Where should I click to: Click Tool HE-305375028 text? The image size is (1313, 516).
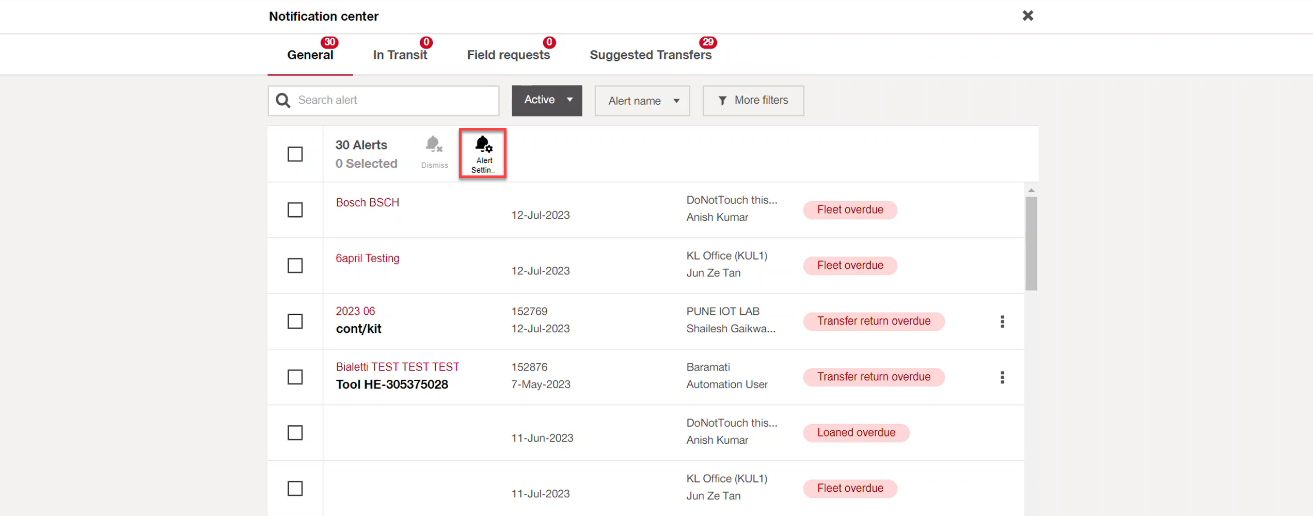coord(392,385)
